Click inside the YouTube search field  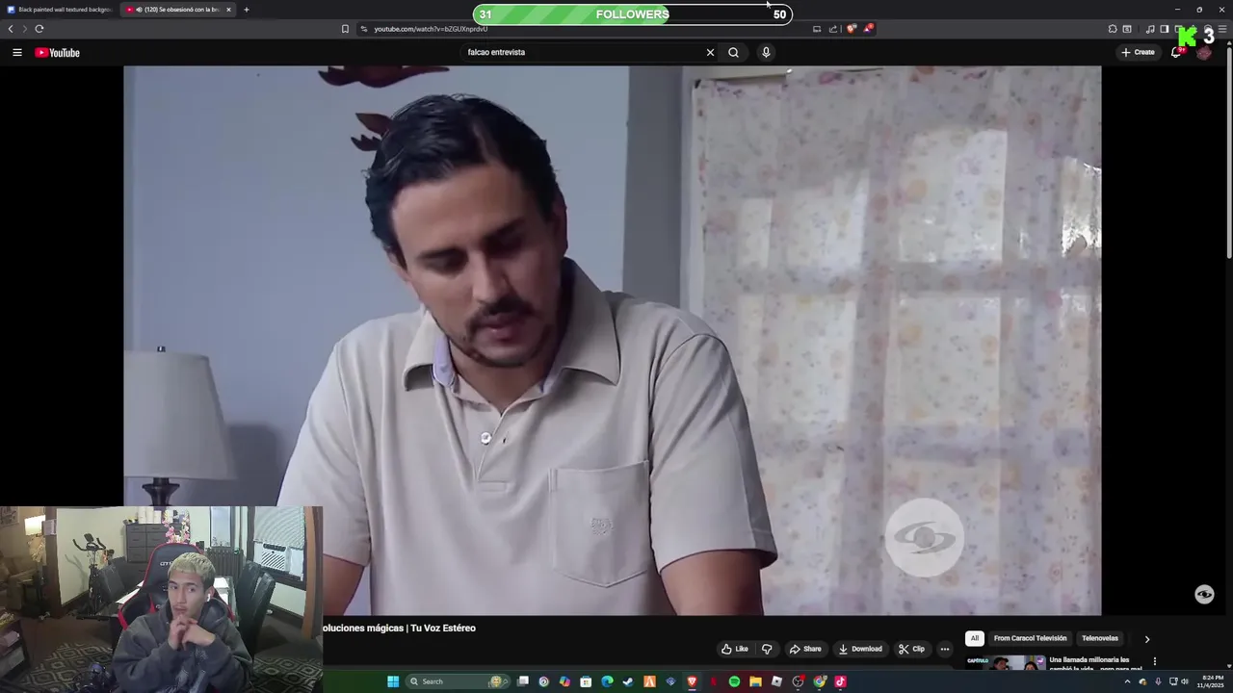tap(583, 52)
